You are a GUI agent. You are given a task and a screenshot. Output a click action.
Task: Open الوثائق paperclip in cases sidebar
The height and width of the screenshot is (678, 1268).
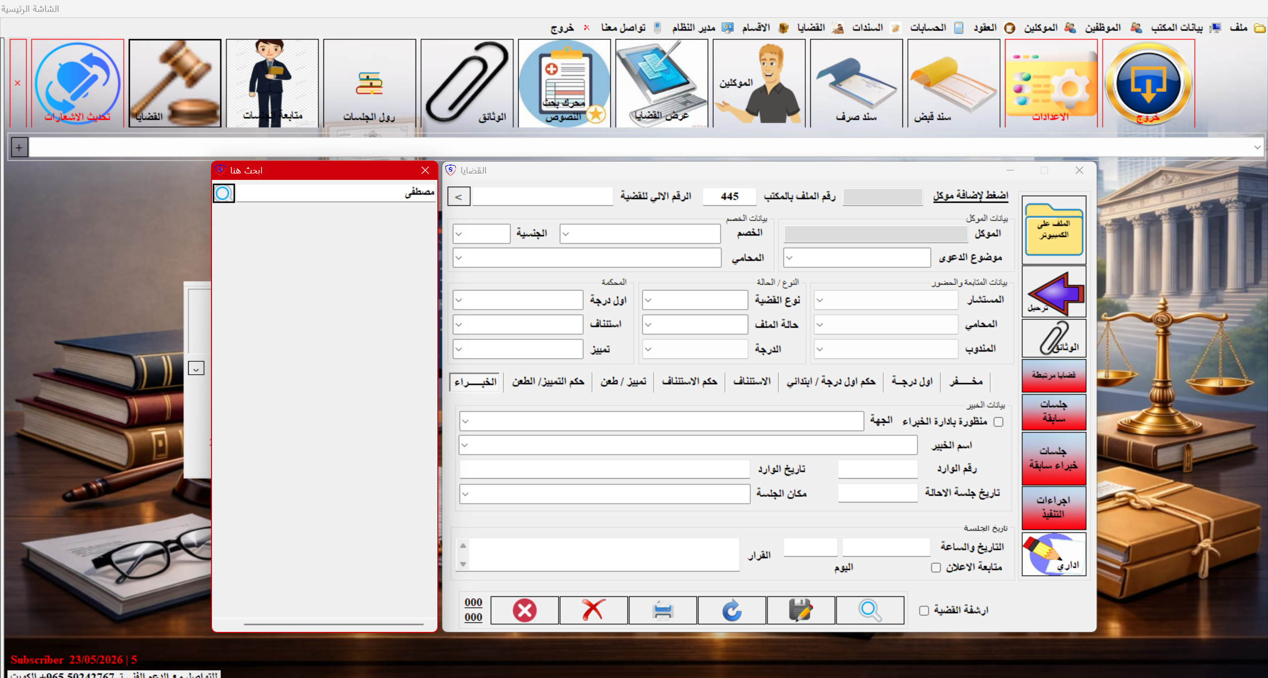pyautogui.click(x=1054, y=339)
